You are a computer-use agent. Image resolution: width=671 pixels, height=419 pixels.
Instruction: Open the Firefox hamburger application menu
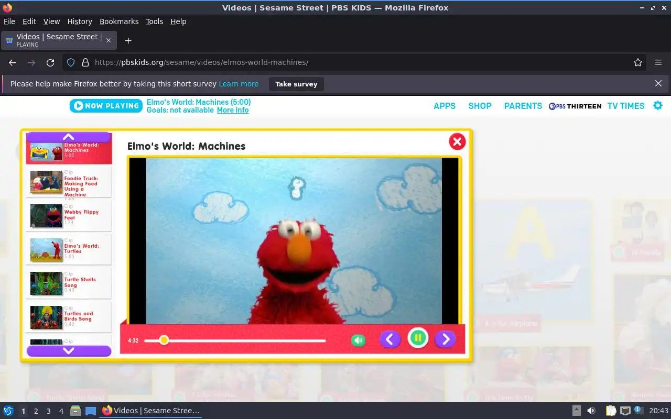point(658,62)
